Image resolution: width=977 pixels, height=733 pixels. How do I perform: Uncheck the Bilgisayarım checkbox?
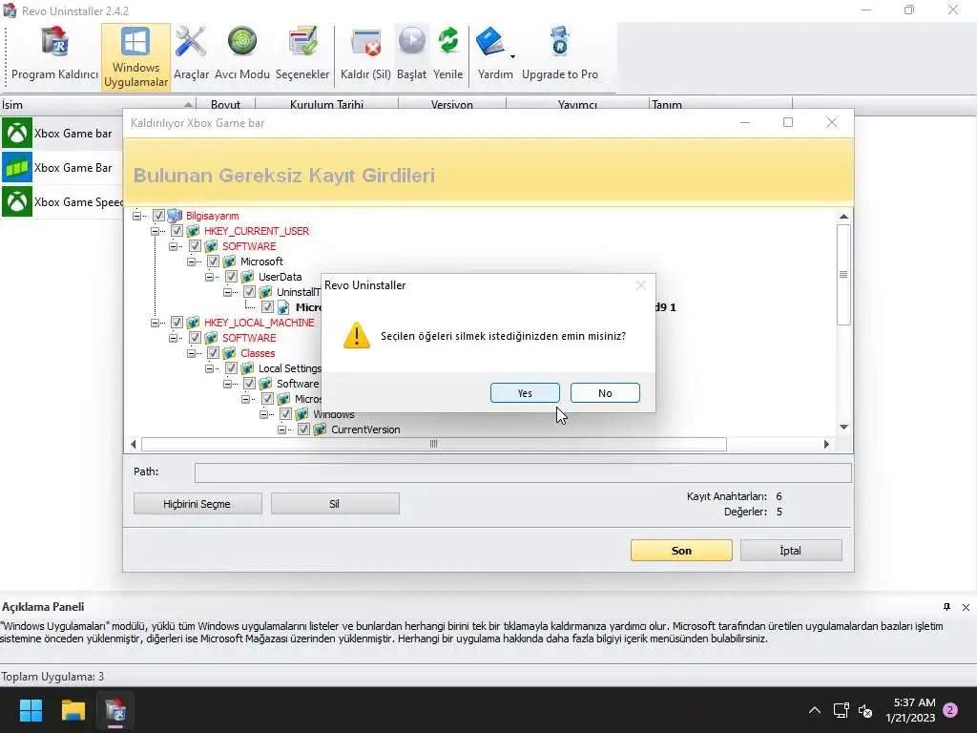(158, 216)
